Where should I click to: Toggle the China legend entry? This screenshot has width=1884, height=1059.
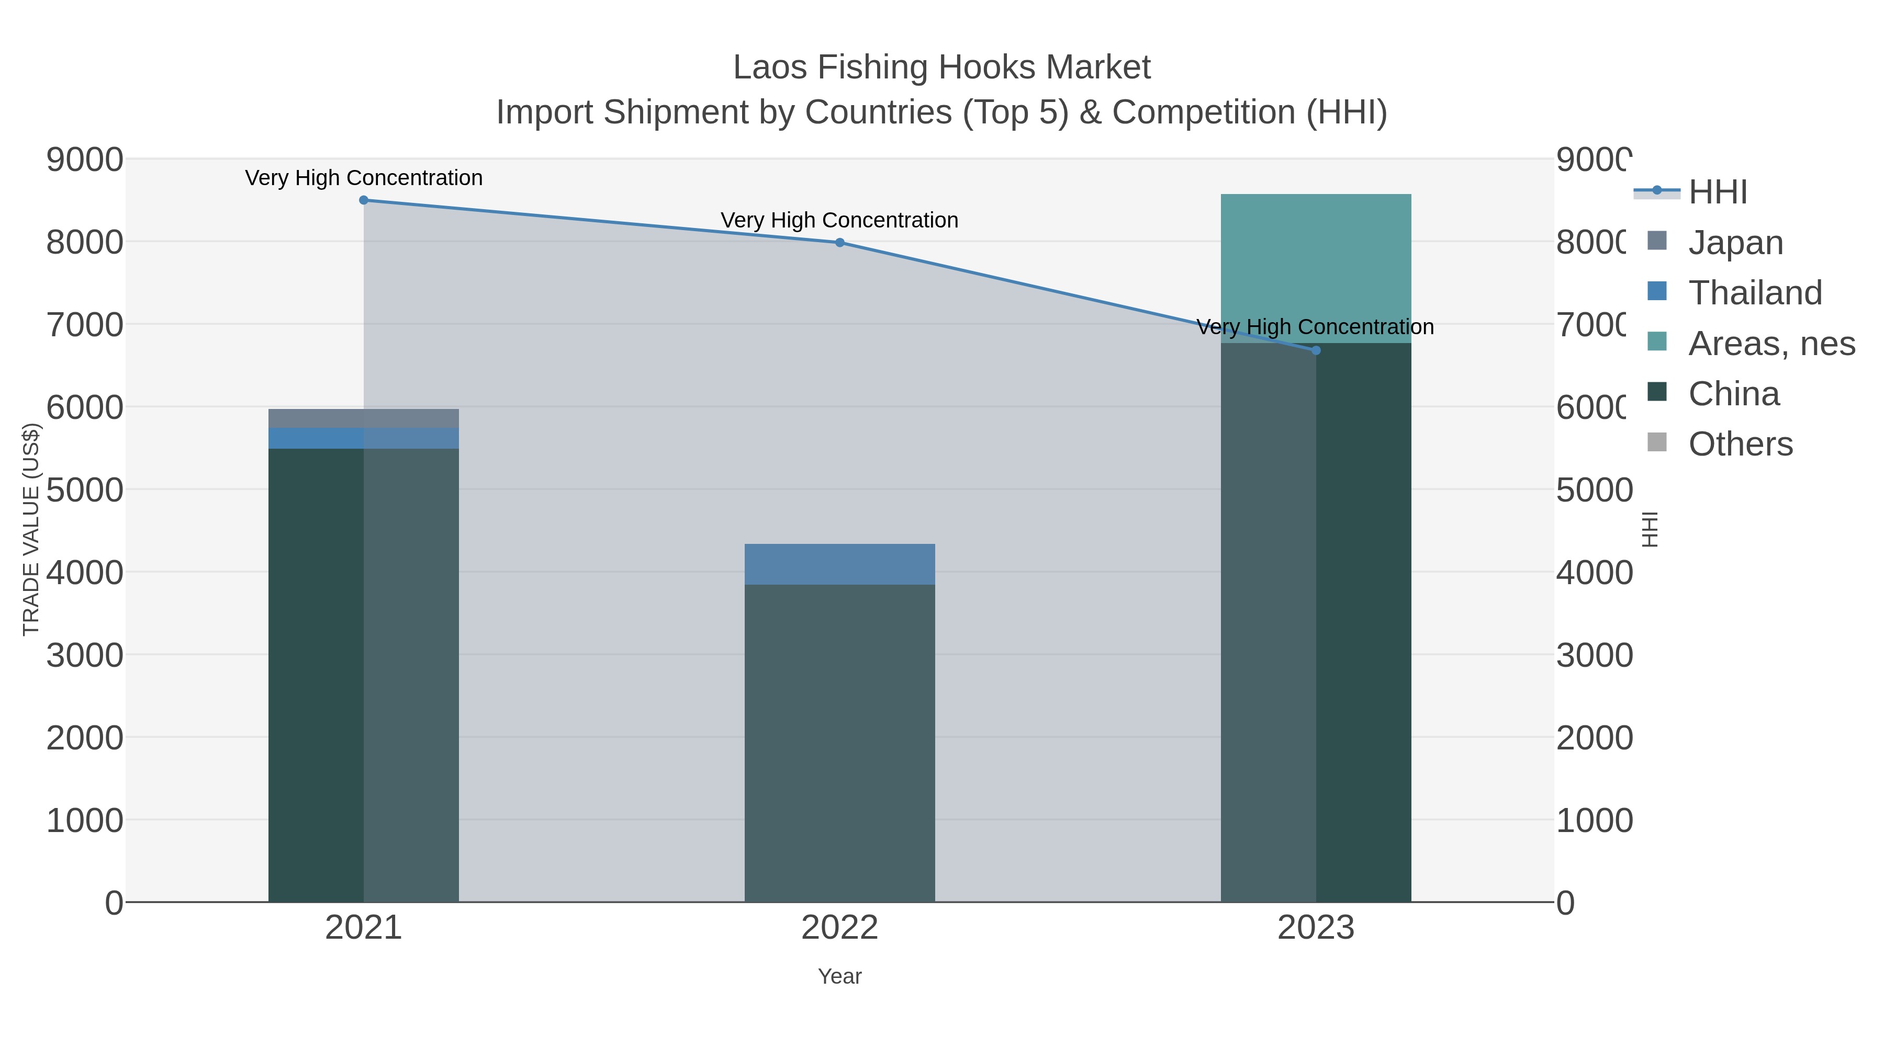point(1713,393)
